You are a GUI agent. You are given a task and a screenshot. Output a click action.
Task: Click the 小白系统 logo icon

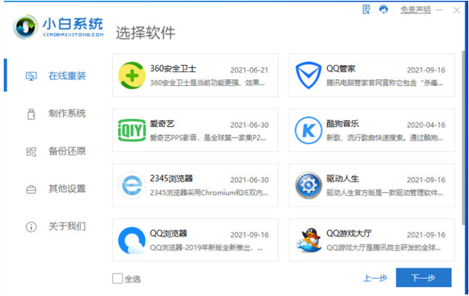coord(25,27)
